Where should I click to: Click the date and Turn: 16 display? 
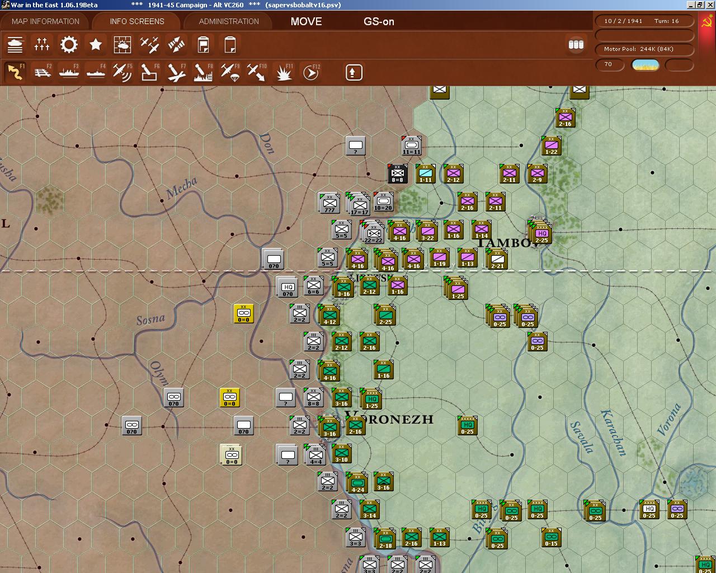pyautogui.click(x=644, y=21)
